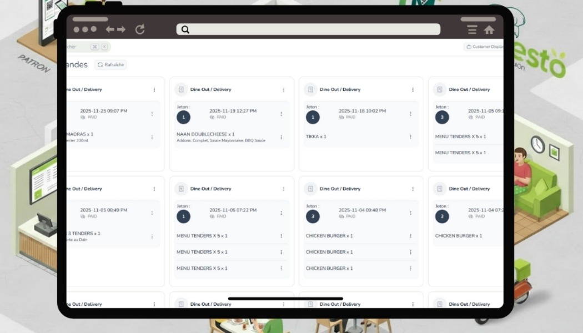Click PAID status under 2025-11-05 07:22 PM
Viewport: 583px width, 333px height.
click(221, 216)
